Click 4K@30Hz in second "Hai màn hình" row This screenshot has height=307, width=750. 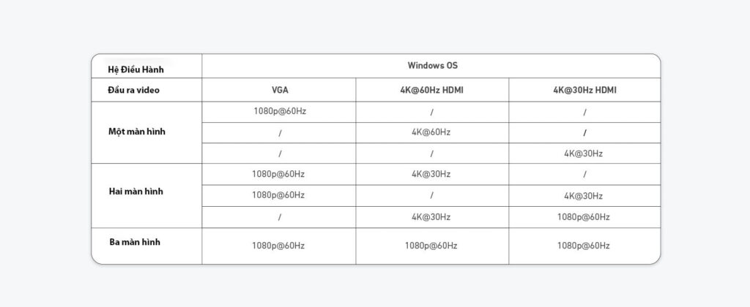(584, 196)
